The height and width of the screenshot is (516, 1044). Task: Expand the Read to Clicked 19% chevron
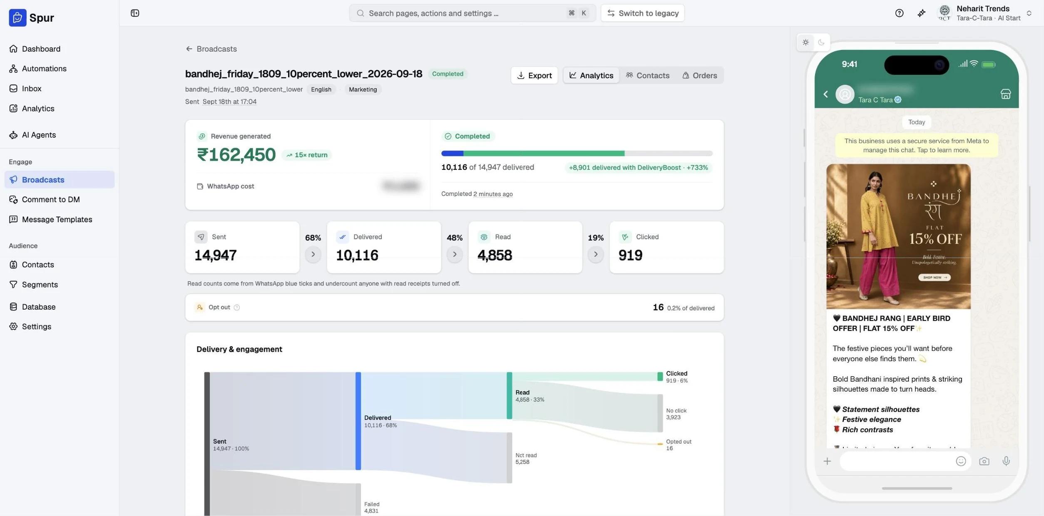click(596, 254)
